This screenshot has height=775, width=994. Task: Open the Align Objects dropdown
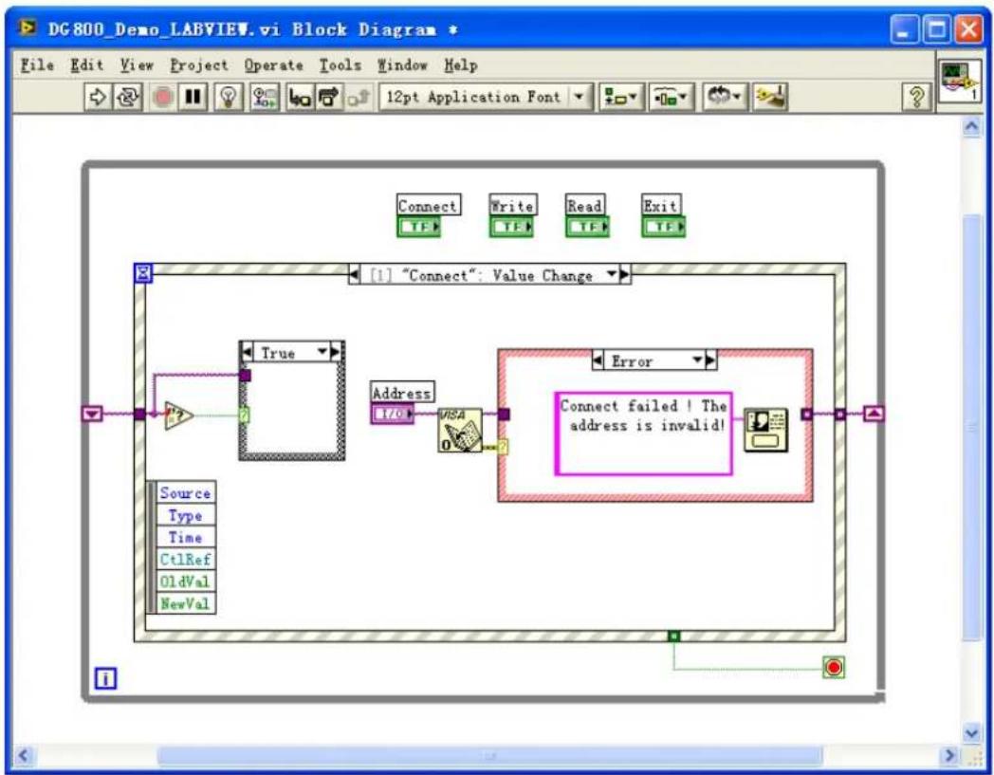point(621,97)
